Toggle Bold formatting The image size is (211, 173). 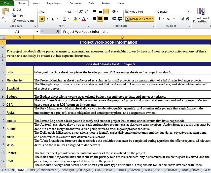click(42, 19)
